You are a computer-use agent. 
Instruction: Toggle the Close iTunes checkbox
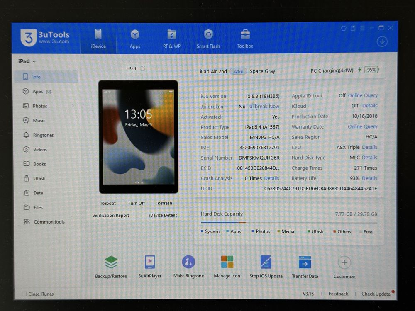[x=24, y=294]
